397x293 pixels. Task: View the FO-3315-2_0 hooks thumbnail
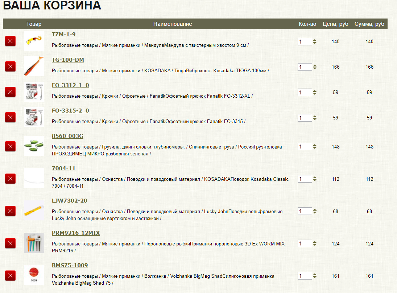point(34,117)
